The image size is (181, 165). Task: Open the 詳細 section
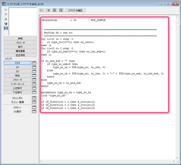(x=20, y=39)
